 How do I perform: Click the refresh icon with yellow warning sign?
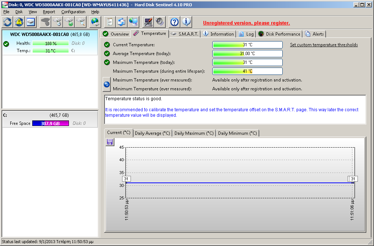(x=19, y=22)
